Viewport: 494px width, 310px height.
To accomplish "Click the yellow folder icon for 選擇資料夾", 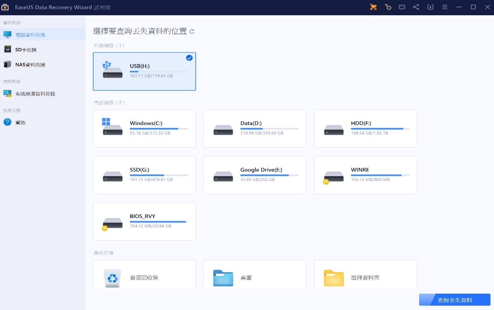I will 334,278.
